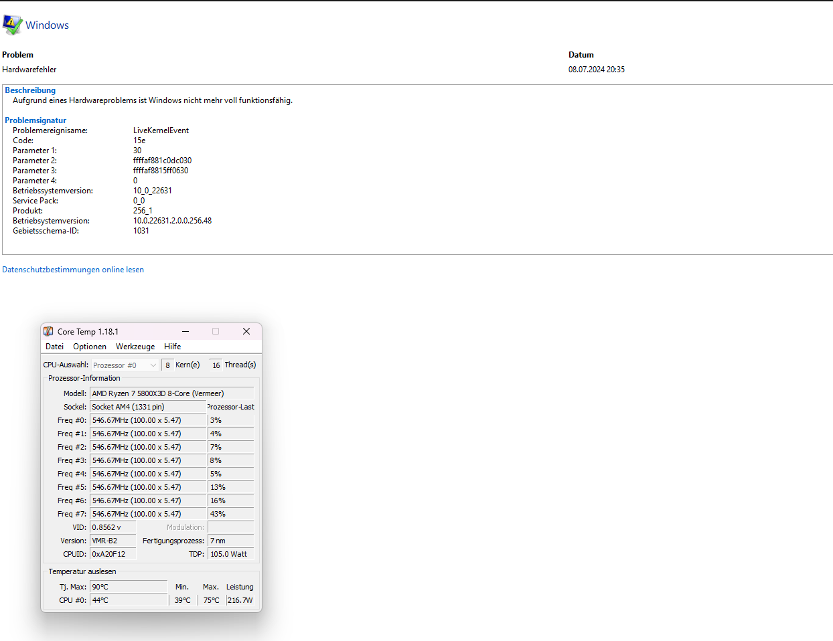
Task: Click the minimum temperature 39°C
Action: click(183, 600)
